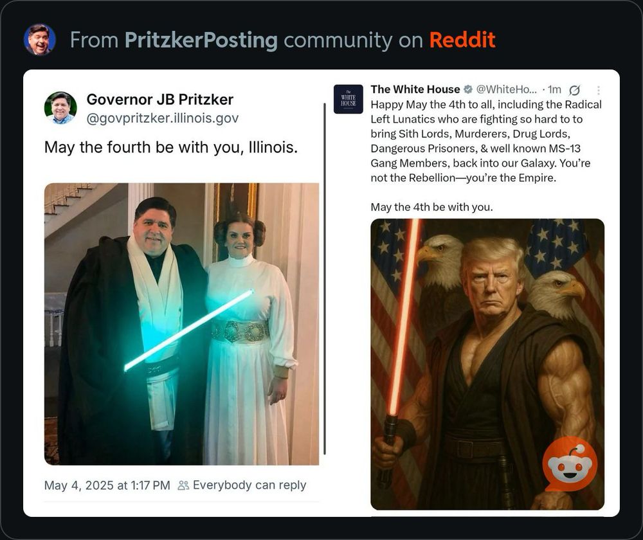643x540 pixels.
Task: Click the circled slash icon beside 1m
Action: click(x=574, y=90)
